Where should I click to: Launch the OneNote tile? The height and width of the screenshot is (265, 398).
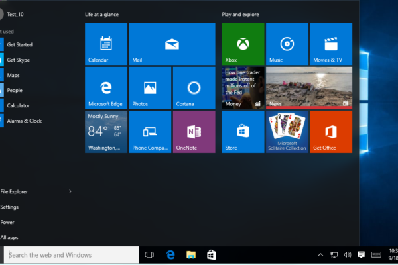pyautogui.click(x=194, y=132)
